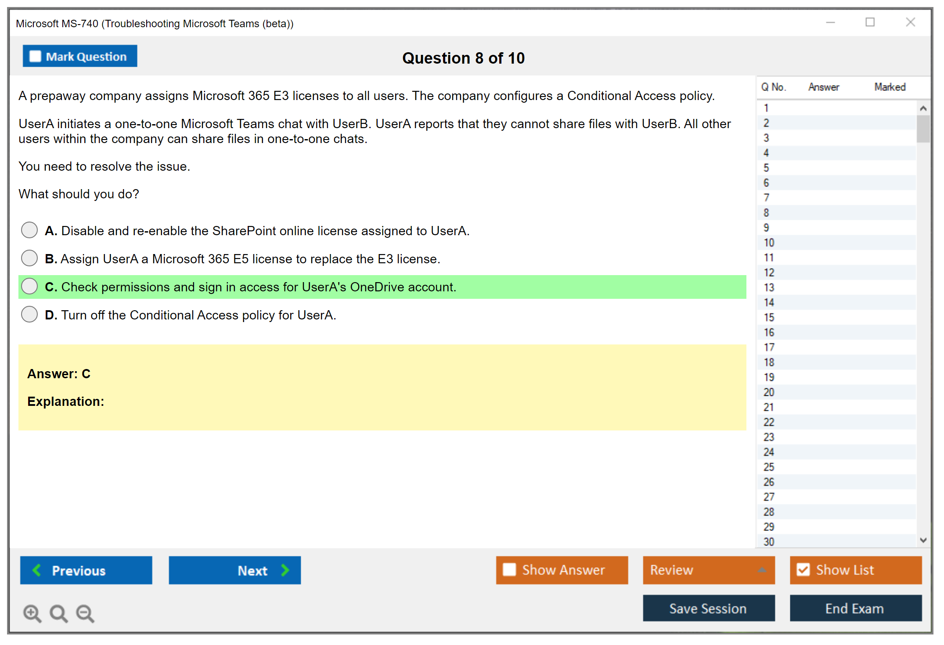The height and width of the screenshot is (645, 944).
Task: Click the question list scroll down arrow
Action: 923,540
